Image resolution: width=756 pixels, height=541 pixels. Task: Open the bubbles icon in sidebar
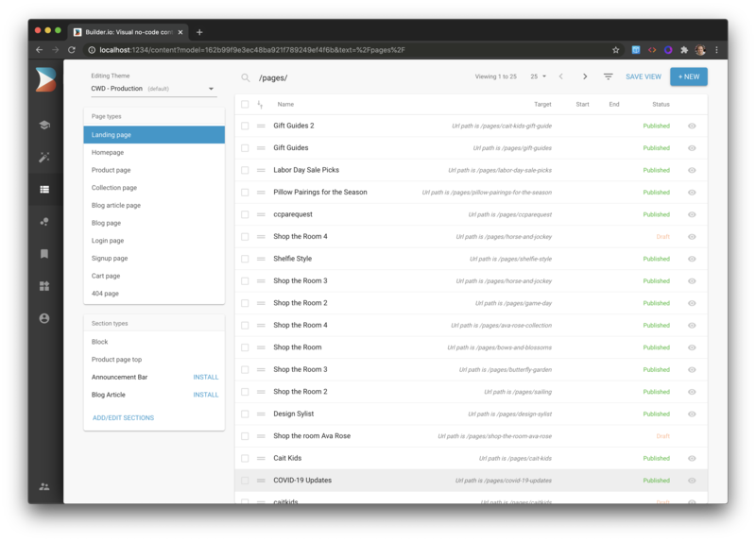[44, 222]
